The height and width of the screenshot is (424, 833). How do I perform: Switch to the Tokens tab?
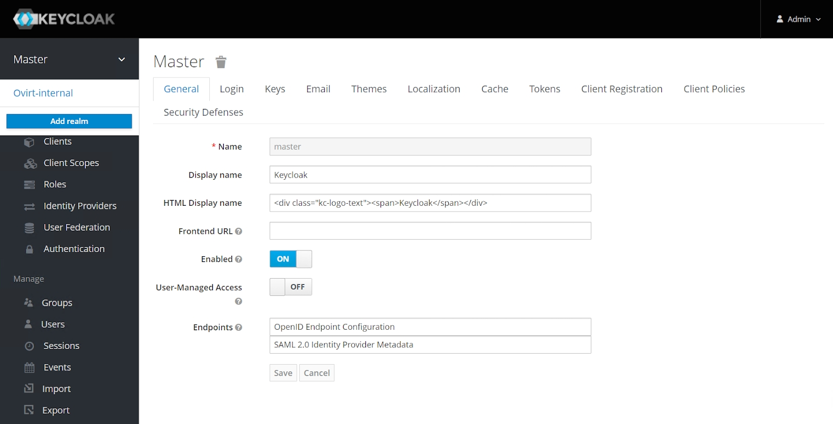coord(545,89)
